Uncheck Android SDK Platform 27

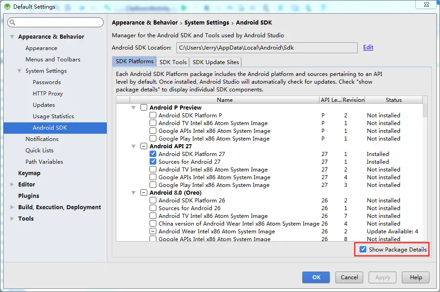(153, 154)
